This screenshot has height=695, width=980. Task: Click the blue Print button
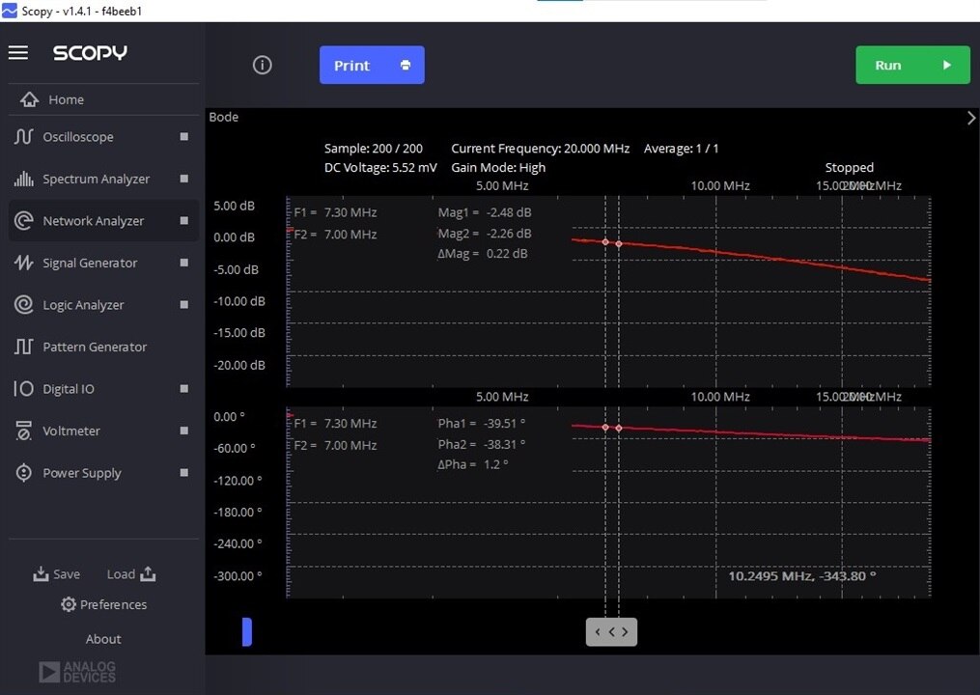372,65
